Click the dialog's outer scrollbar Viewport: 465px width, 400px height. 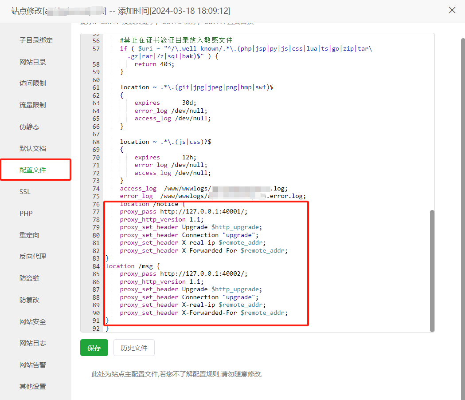(463, 219)
